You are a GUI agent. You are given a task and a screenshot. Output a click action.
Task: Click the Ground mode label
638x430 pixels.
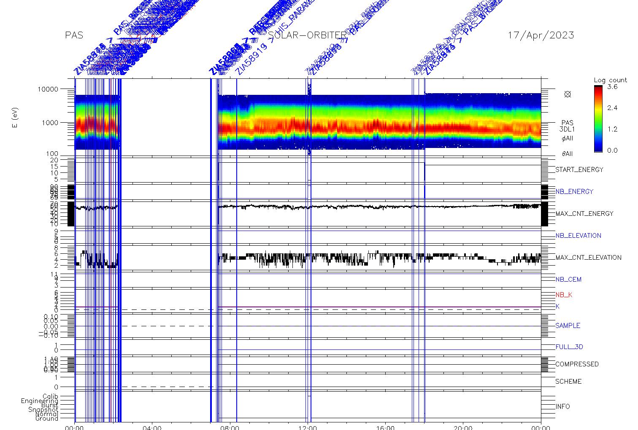pos(47,419)
